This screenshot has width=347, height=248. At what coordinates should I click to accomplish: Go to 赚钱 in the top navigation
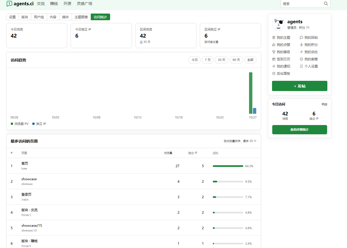tap(54, 4)
